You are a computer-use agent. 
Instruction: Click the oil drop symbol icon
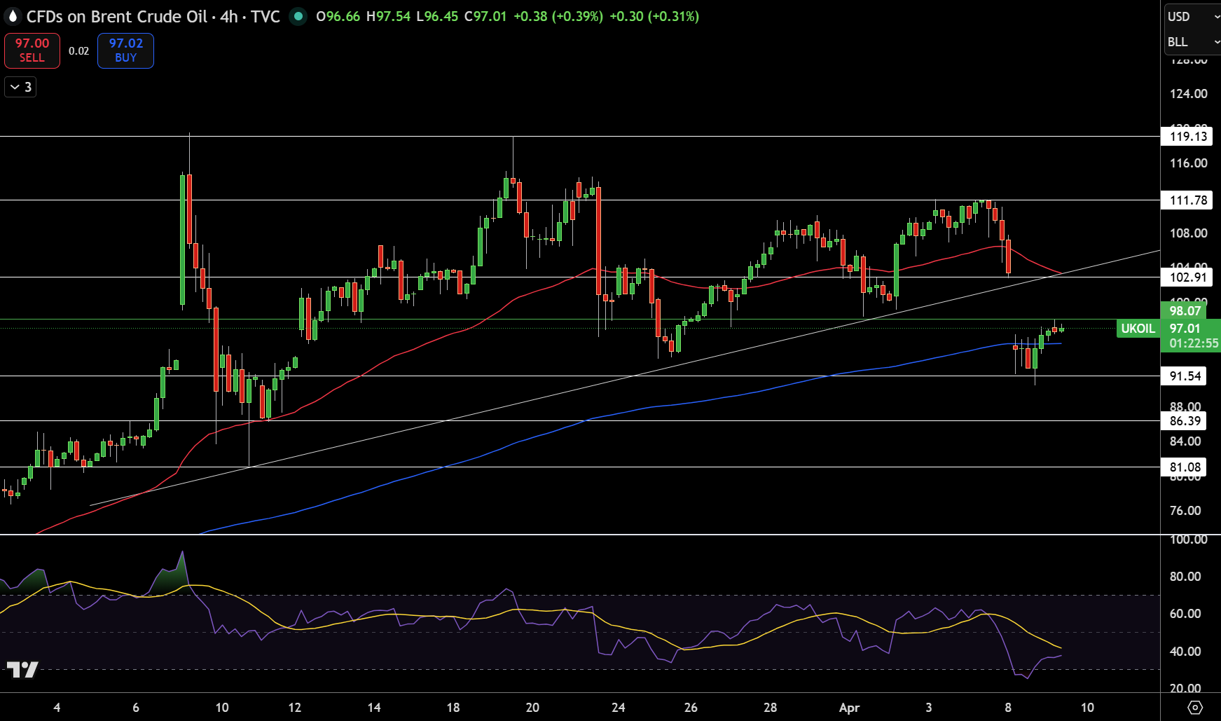click(x=12, y=16)
